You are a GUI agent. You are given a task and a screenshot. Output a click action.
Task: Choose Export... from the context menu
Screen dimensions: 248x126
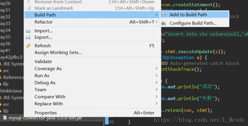tap(92, 37)
